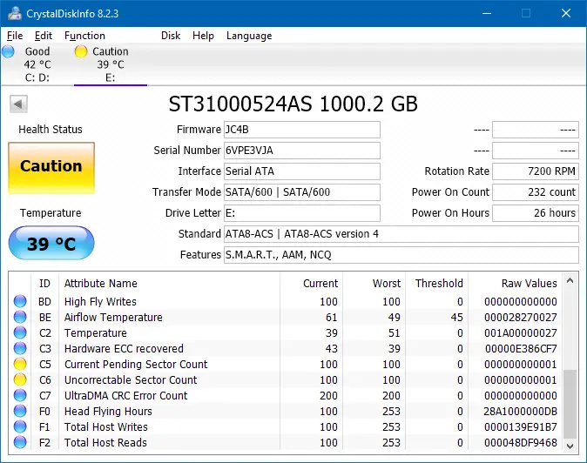Click the Power On Count value 232 count
The image size is (587, 463).
pos(536,192)
